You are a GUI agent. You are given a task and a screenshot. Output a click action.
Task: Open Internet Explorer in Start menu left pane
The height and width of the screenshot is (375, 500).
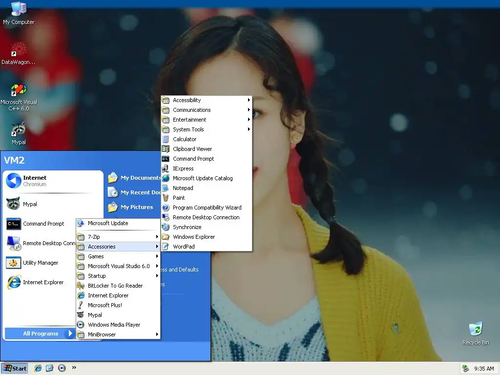tap(40, 283)
